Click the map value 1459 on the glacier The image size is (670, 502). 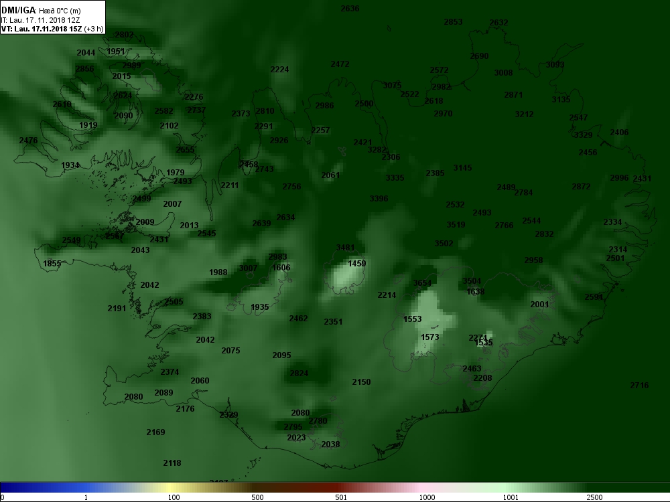357,264
